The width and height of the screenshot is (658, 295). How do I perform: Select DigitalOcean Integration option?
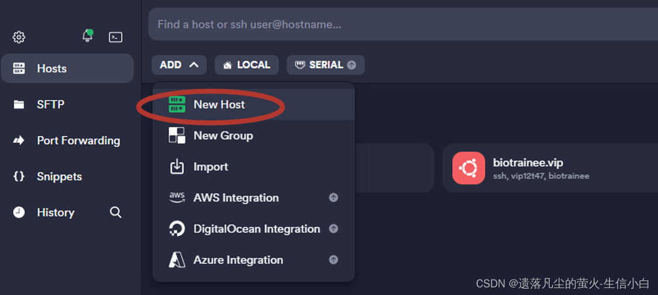[x=256, y=229]
